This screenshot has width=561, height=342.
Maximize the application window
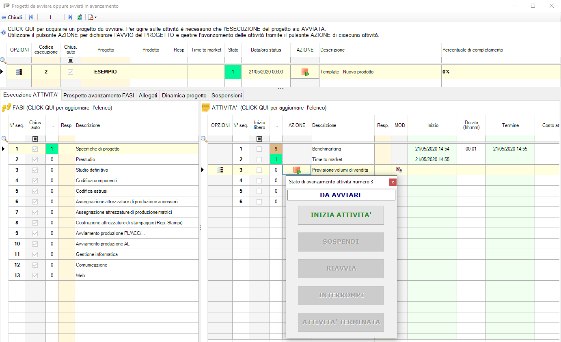point(533,6)
